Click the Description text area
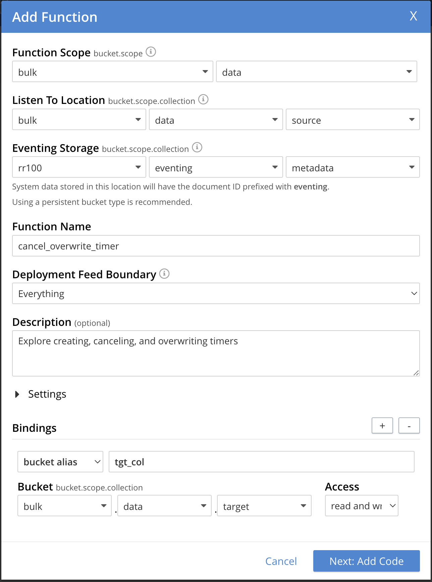The height and width of the screenshot is (582, 432). 216,353
